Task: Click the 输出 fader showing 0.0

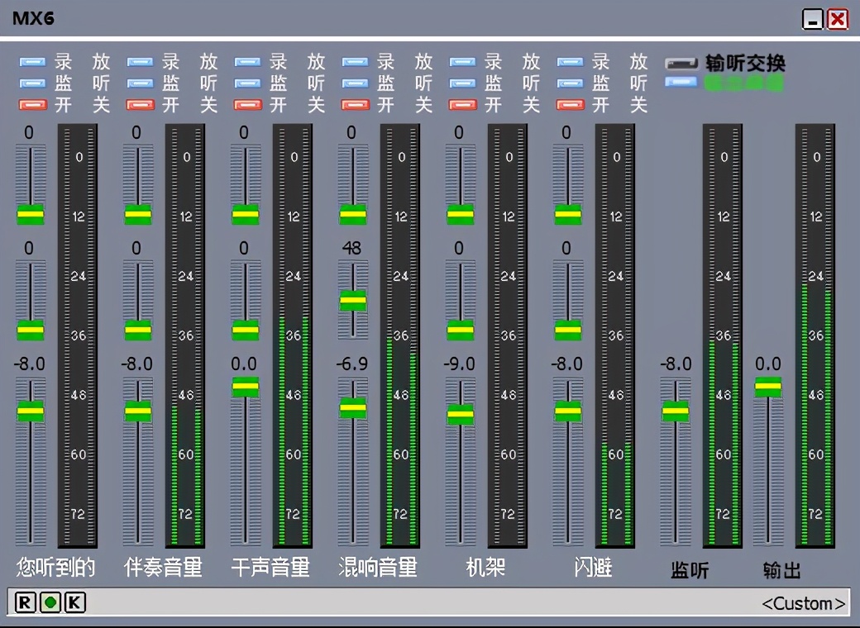Action: click(x=767, y=384)
